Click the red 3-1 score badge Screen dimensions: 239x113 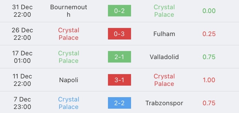[x=119, y=80]
